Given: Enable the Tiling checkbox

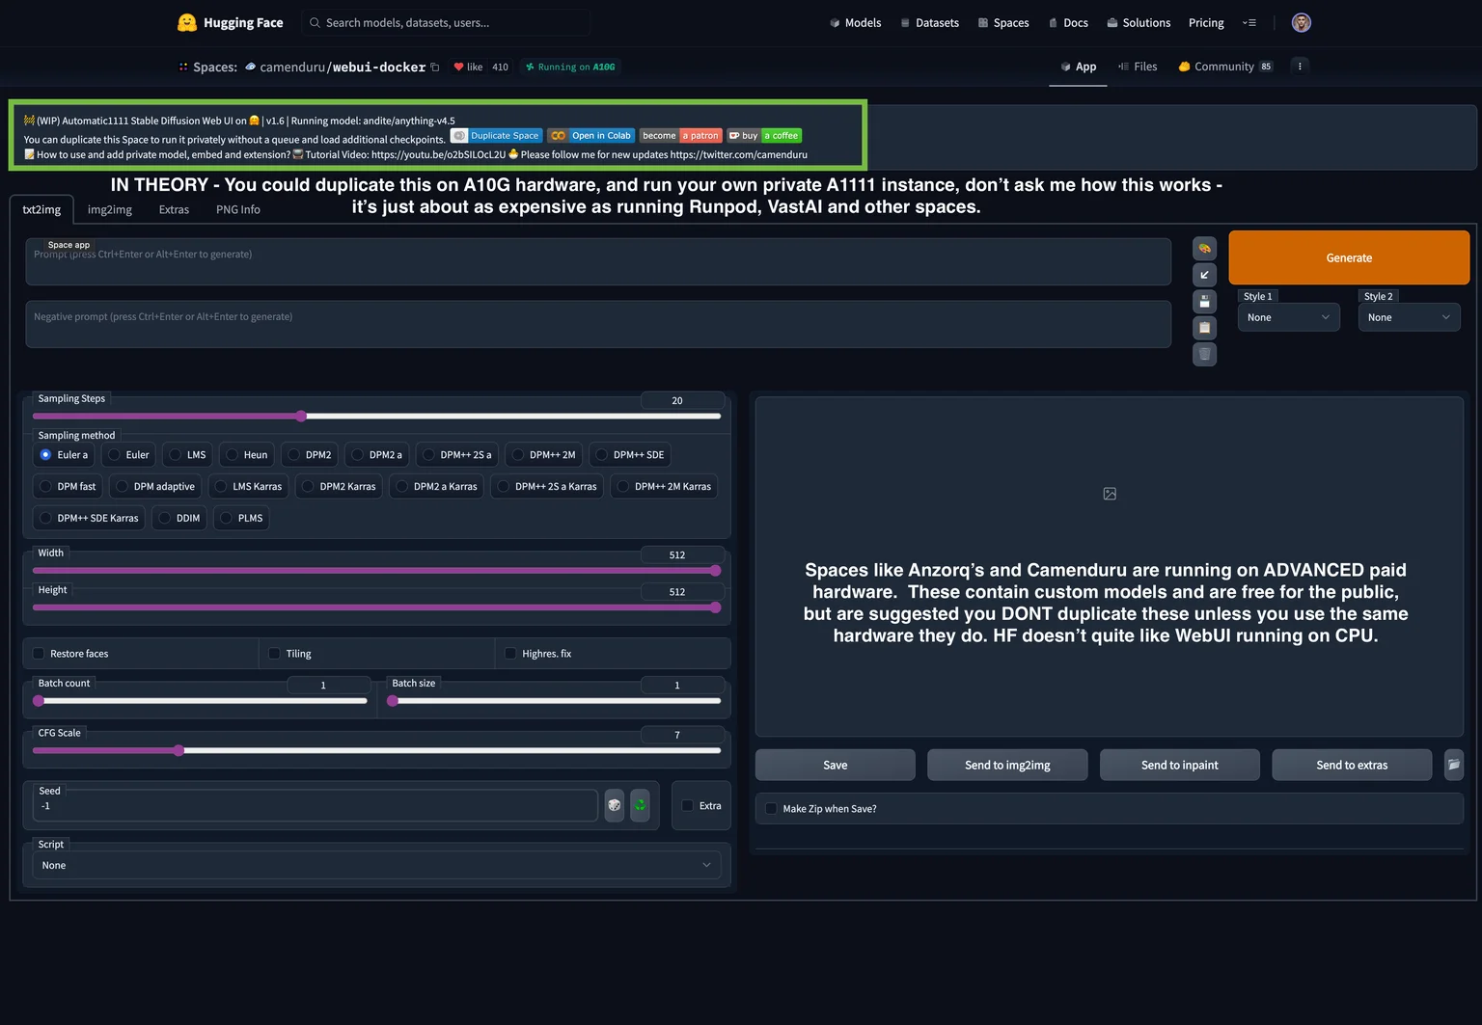Looking at the screenshot, I should point(274,654).
